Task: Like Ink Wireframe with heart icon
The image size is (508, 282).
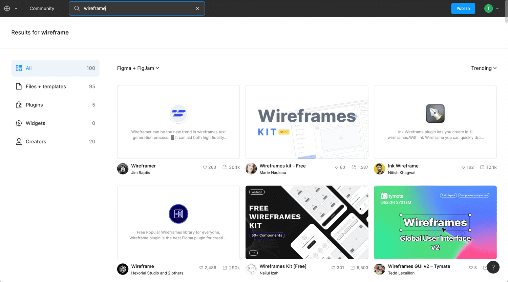Action: [463, 167]
